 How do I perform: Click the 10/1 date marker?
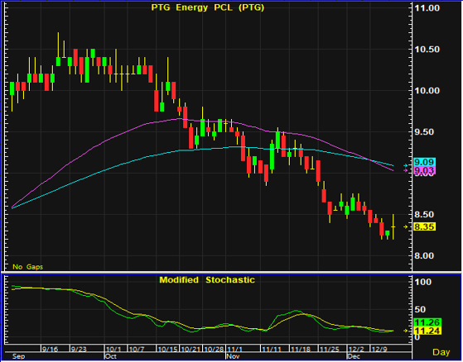(x=113, y=349)
